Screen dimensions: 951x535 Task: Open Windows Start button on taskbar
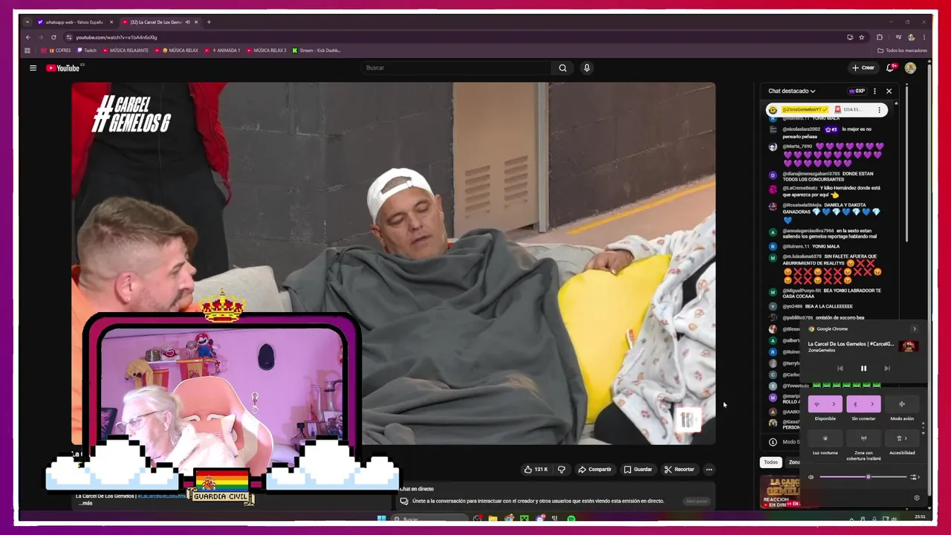pyautogui.click(x=382, y=519)
